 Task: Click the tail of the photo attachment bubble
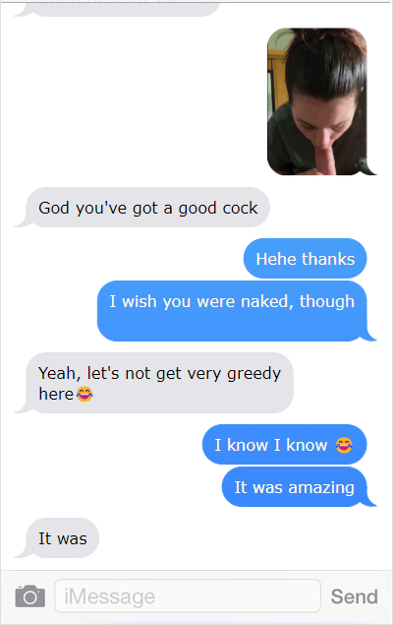coord(369,167)
